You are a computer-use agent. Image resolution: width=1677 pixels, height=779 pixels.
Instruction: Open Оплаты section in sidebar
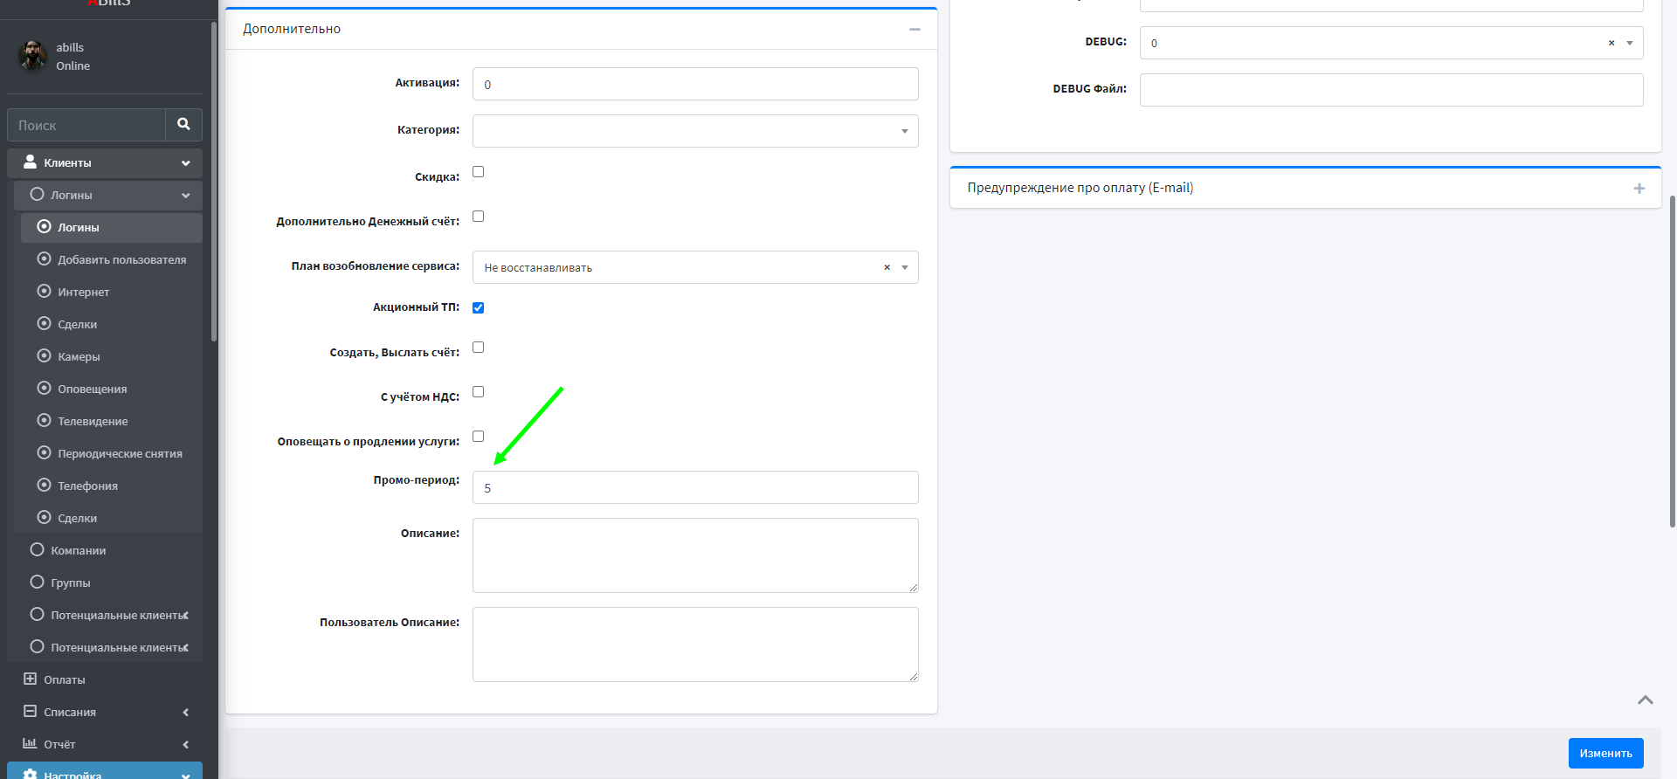coord(65,679)
